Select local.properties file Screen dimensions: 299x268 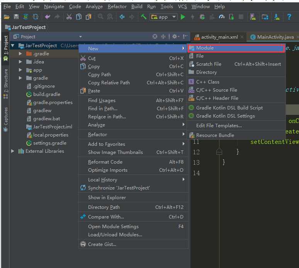click(x=47, y=135)
